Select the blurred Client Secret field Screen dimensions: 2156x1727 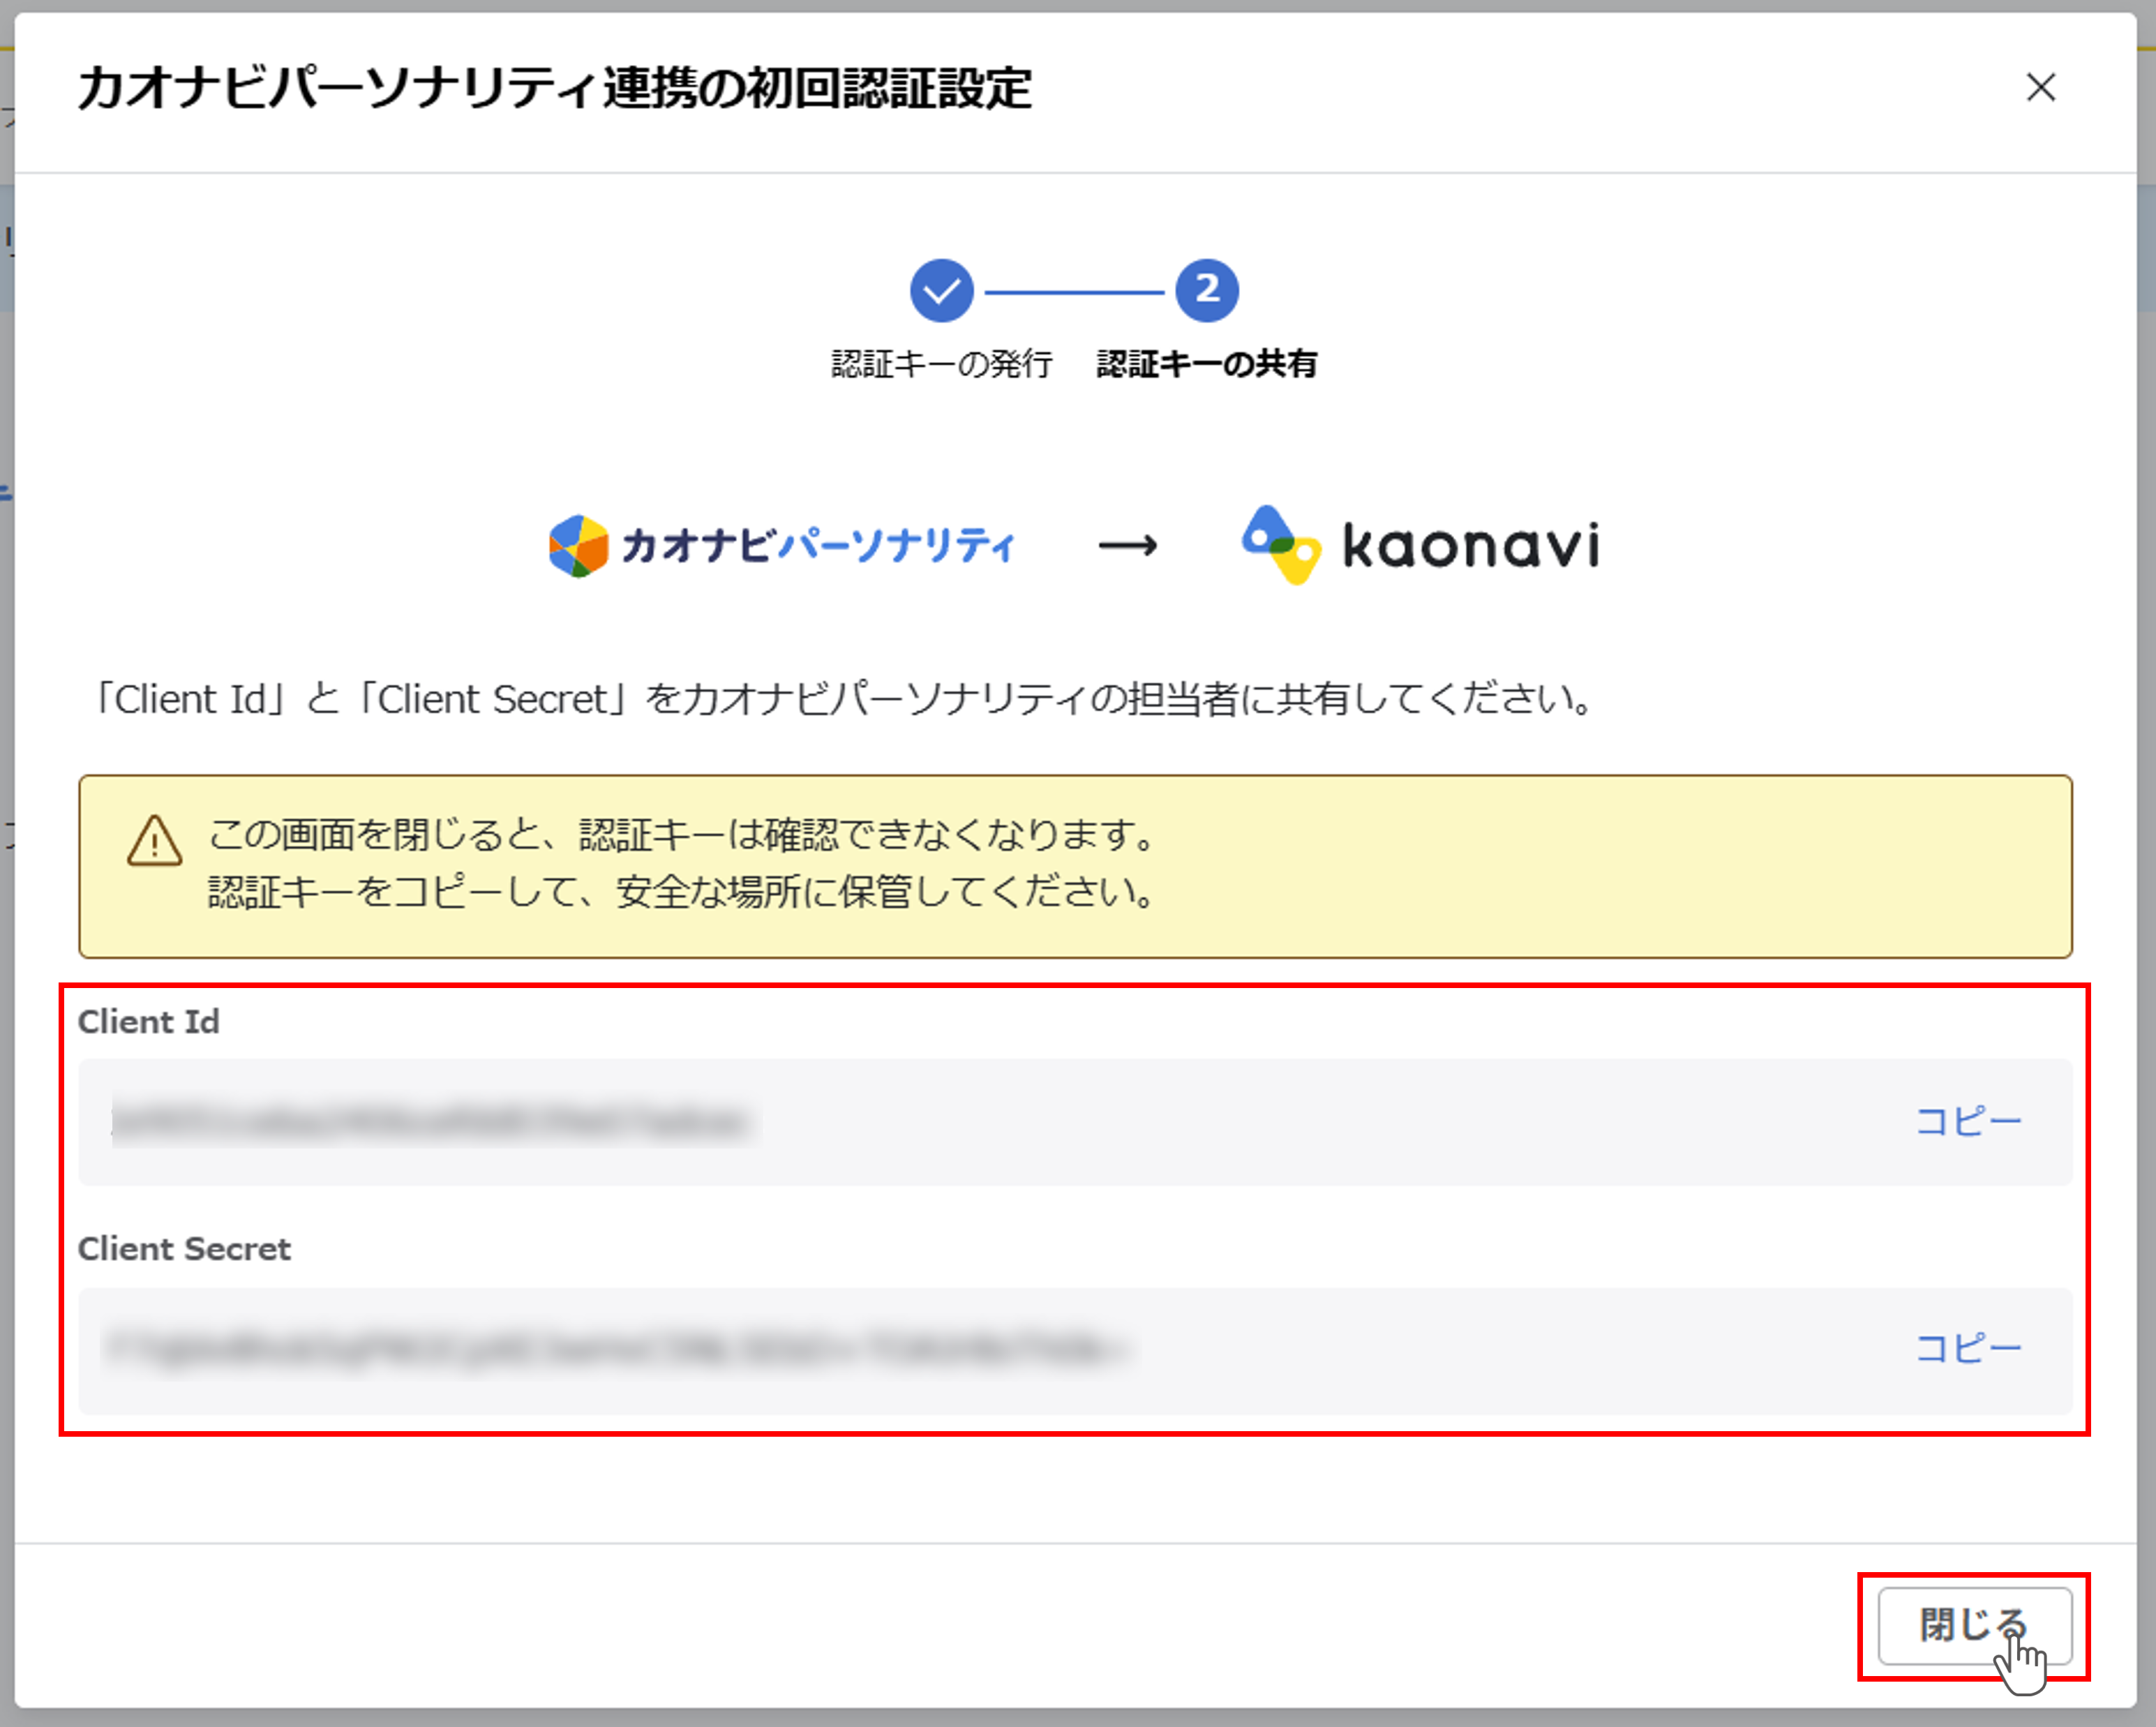click(1075, 1350)
